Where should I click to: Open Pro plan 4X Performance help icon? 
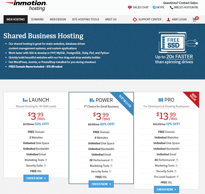tap(177, 160)
